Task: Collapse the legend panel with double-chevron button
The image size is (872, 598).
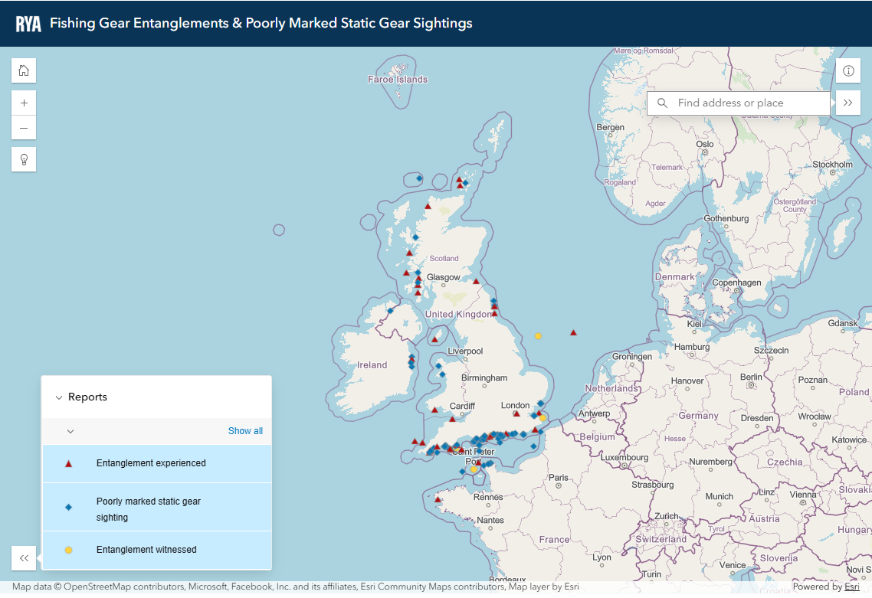Action: 24,558
